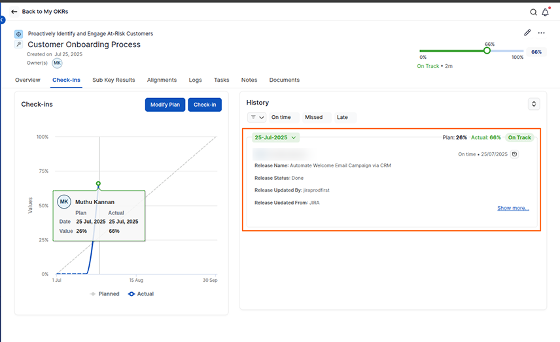This screenshot has height=342, width=560.
Task: Click the On time • 25/07/2025 text
Action: (x=483, y=154)
